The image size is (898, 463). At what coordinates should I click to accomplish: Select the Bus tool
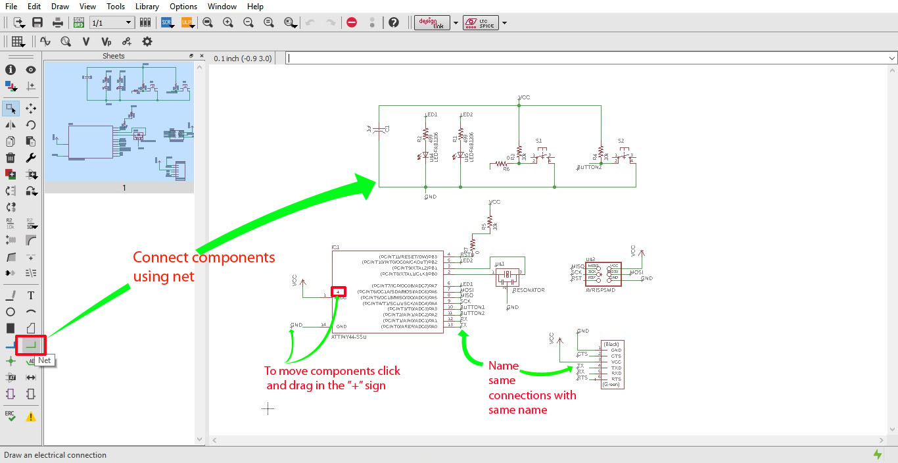9,345
